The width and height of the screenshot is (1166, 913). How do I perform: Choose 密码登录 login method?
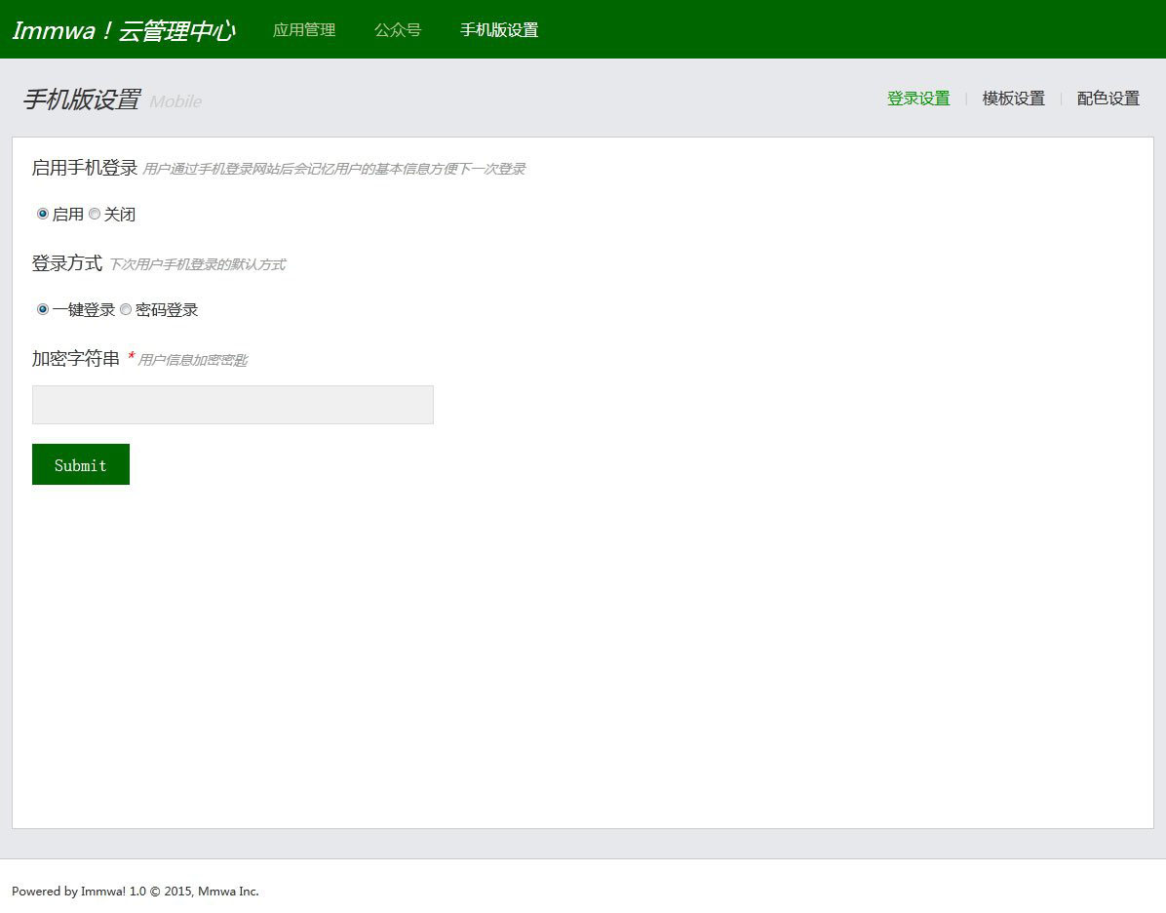(x=126, y=309)
